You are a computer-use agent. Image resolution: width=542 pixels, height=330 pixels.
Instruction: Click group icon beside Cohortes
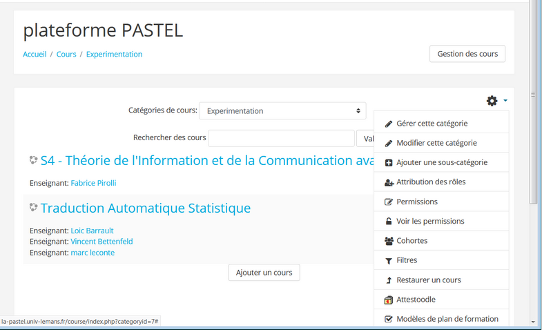pyautogui.click(x=389, y=241)
